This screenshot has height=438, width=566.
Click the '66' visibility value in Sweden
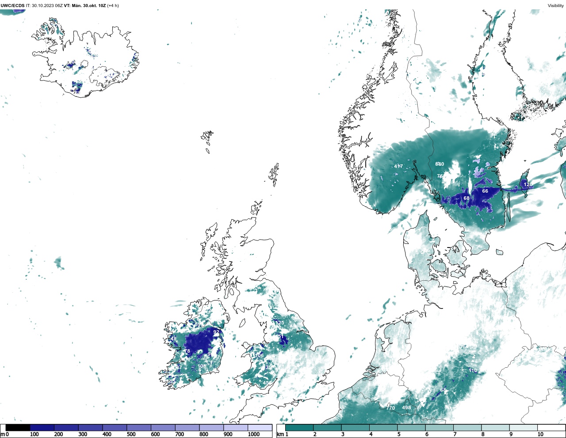(x=485, y=191)
